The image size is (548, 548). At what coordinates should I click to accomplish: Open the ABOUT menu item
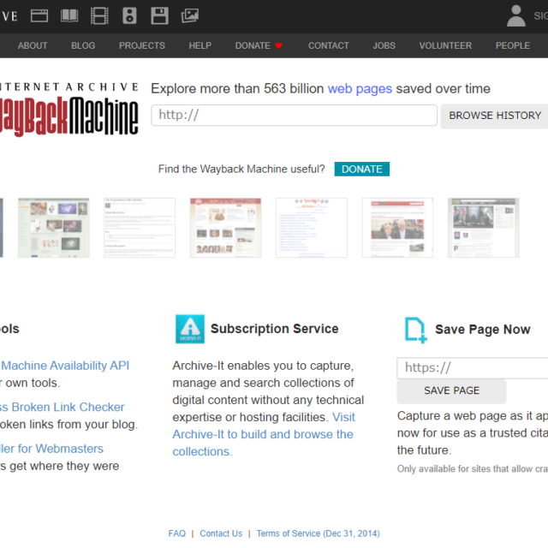click(33, 45)
